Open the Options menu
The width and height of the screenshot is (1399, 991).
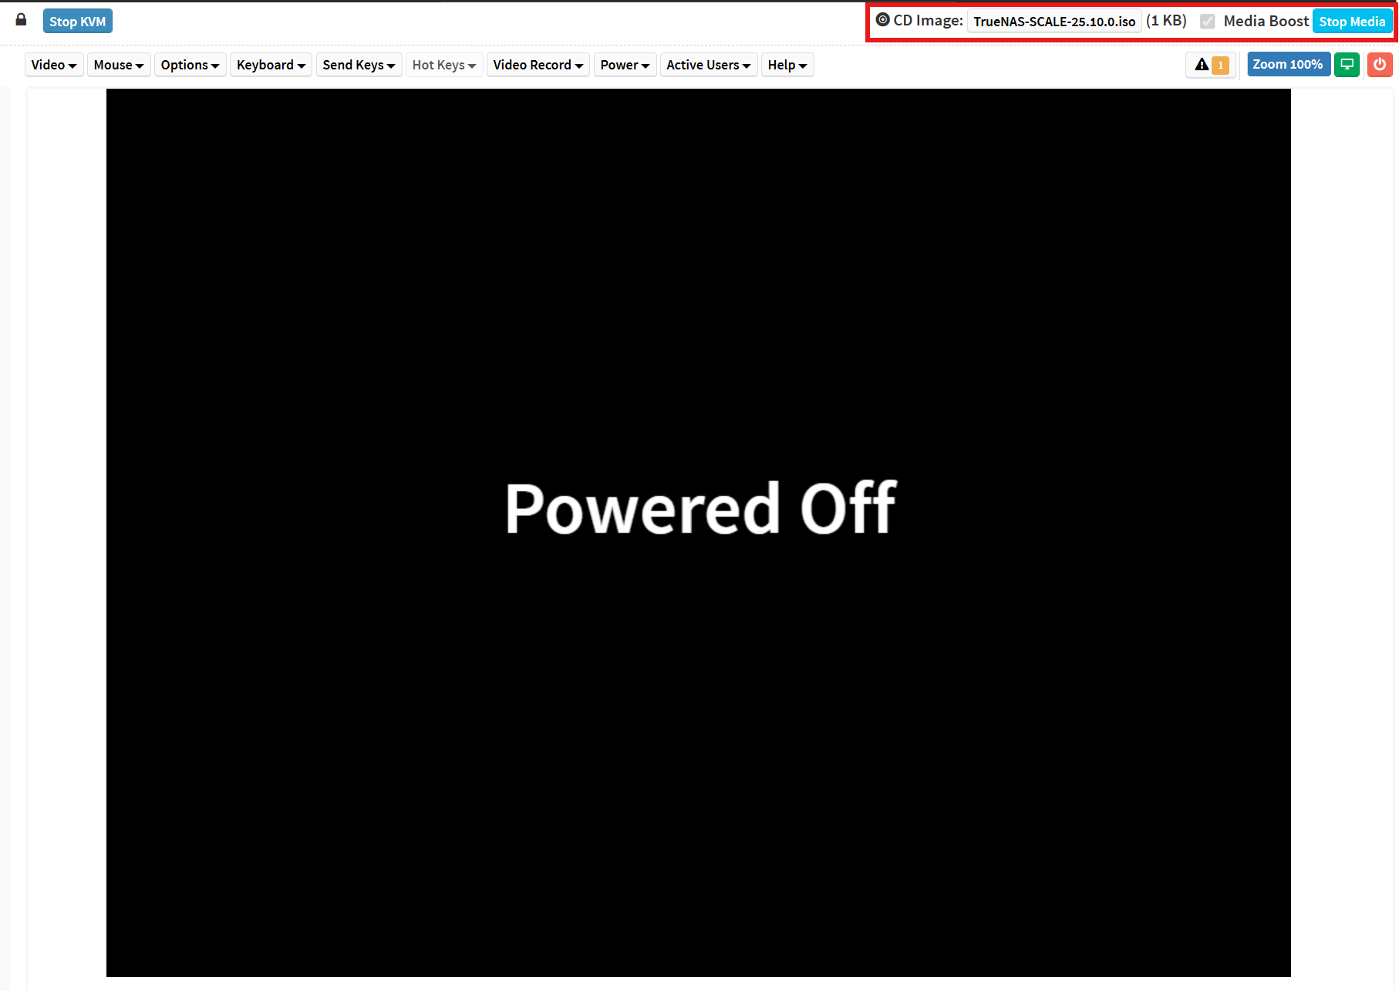click(x=190, y=65)
